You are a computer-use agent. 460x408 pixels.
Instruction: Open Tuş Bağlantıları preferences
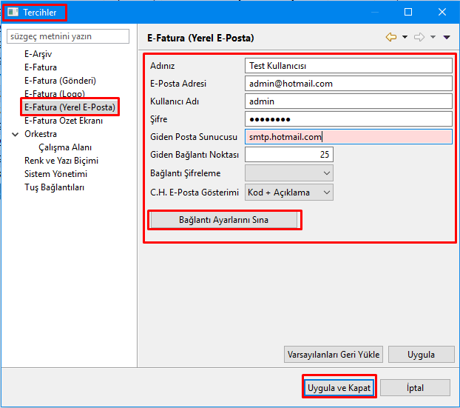pyautogui.click(x=54, y=187)
